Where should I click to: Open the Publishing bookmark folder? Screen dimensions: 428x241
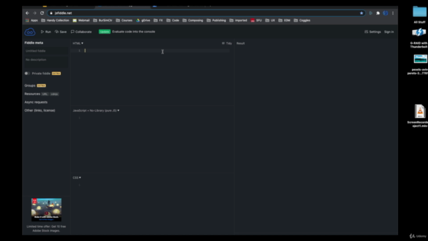point(217,20)
